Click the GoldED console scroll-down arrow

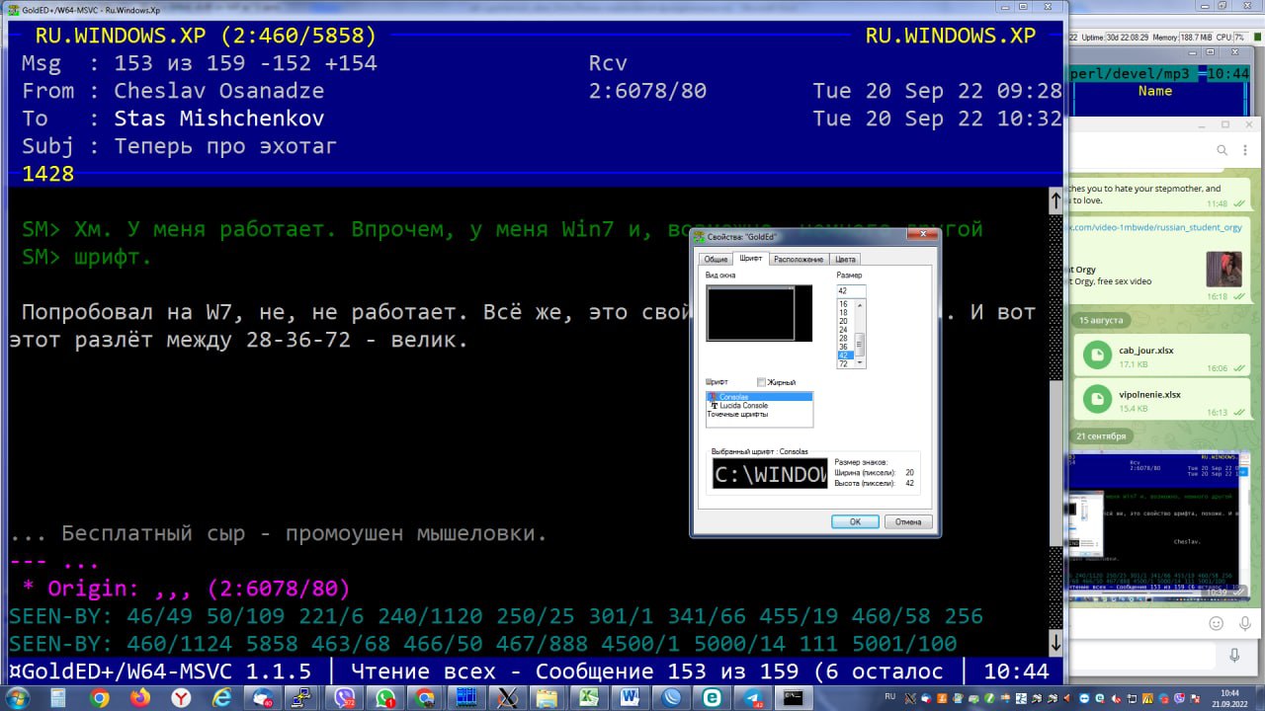click(x=1055, y=643)
